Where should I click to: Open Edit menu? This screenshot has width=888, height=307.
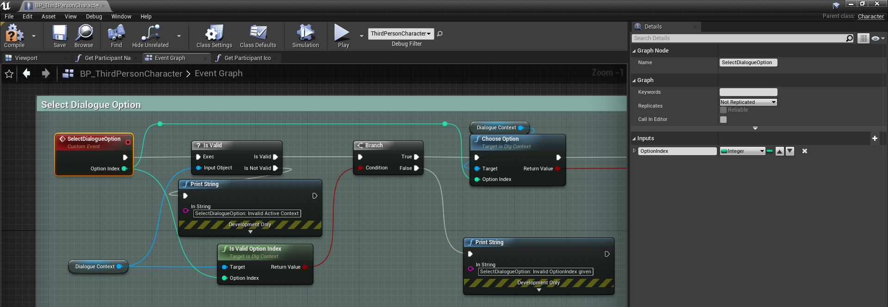tap(28, 17)
